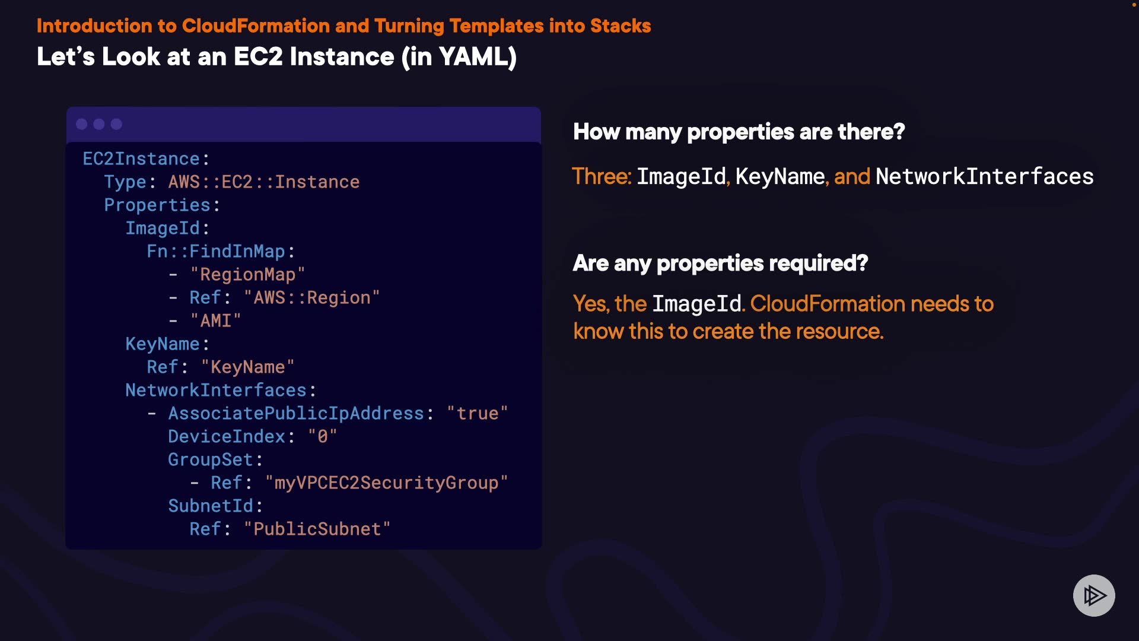Click the "AWS::Region" reference value
Viewport: 1139px width, 641px height.
click(x=311, y=298)
